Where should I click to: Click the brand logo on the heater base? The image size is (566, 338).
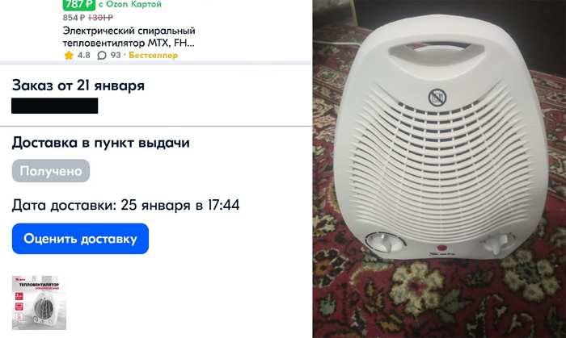(441, 254)
